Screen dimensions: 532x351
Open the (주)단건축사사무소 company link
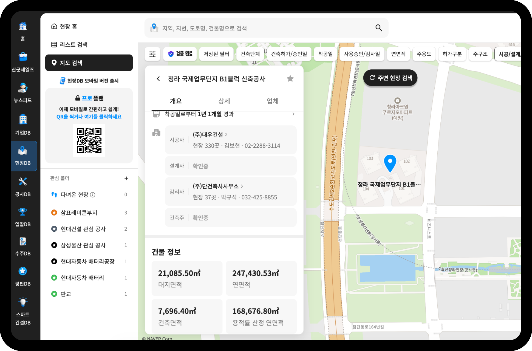[218, 186]
